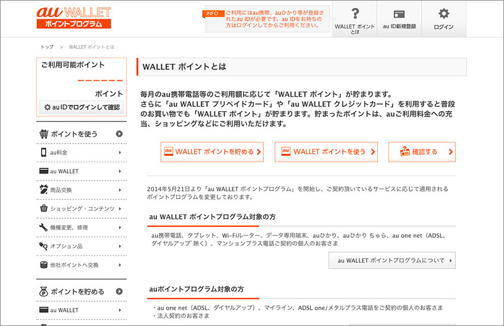Viewport: 504px width, 326px height.
Task: Click the トップ breadcrumb link
Action: (47, 47)
